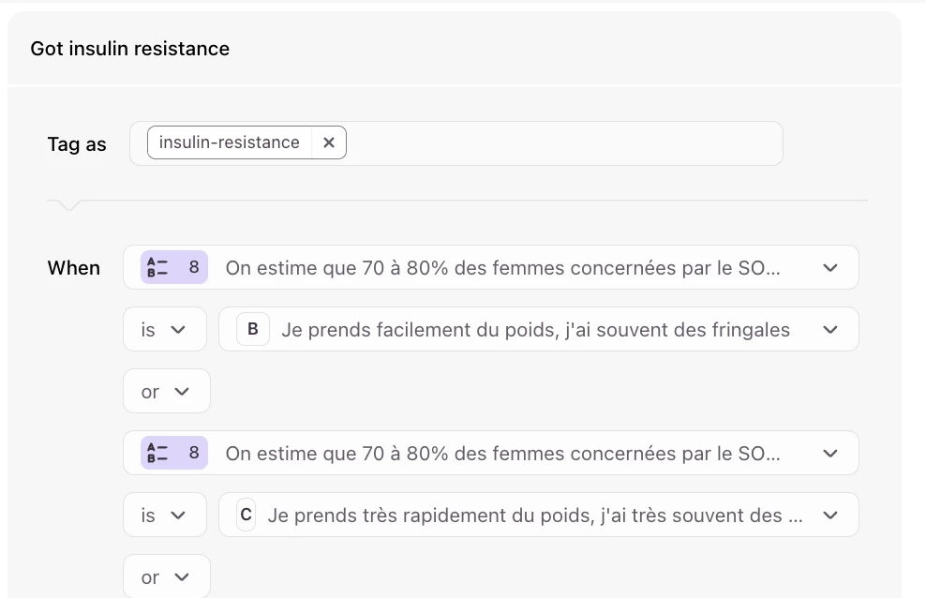This screenshot has width=926, height=598.
Task: Select the first 'On estime que 70 à 80%' question
Action: [x=502, y=268]
